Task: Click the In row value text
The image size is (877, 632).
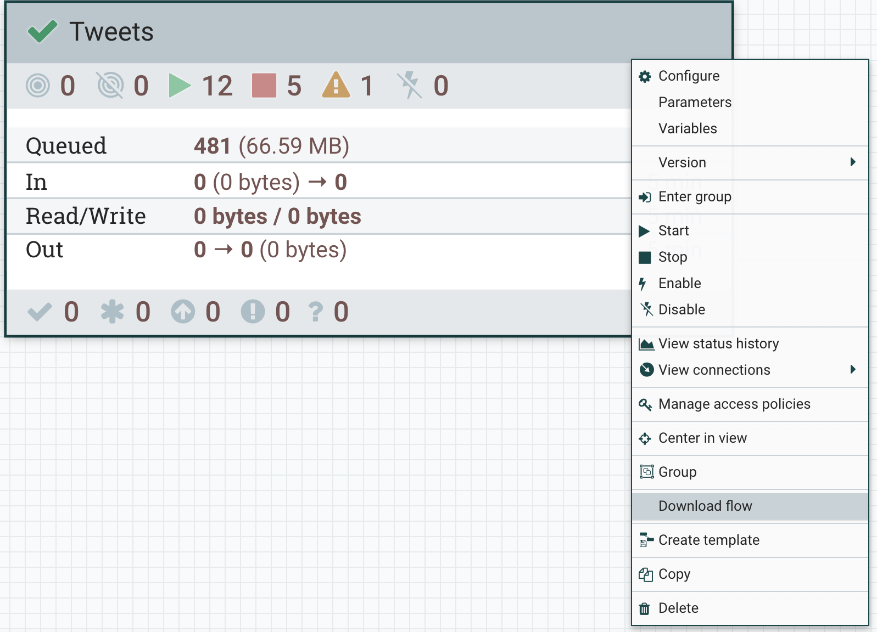Action: (x=270, y=182)
